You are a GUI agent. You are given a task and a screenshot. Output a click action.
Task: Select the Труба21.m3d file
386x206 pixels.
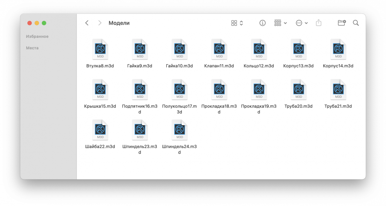[338, 90]
